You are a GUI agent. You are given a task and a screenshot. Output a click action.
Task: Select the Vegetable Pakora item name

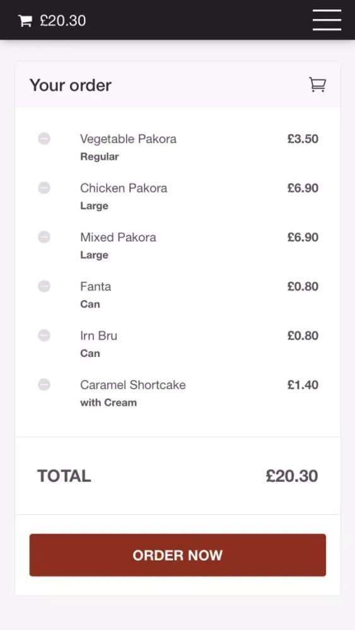(128, 139)
